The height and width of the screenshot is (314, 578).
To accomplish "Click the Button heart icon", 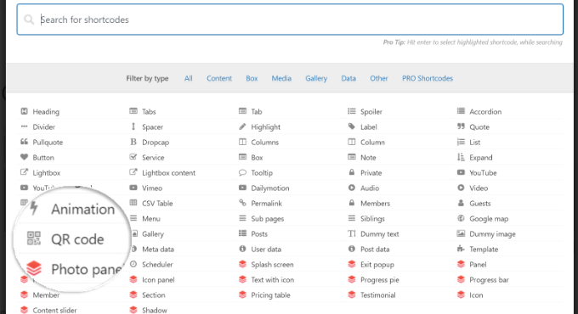I will [x=25, y=157].
